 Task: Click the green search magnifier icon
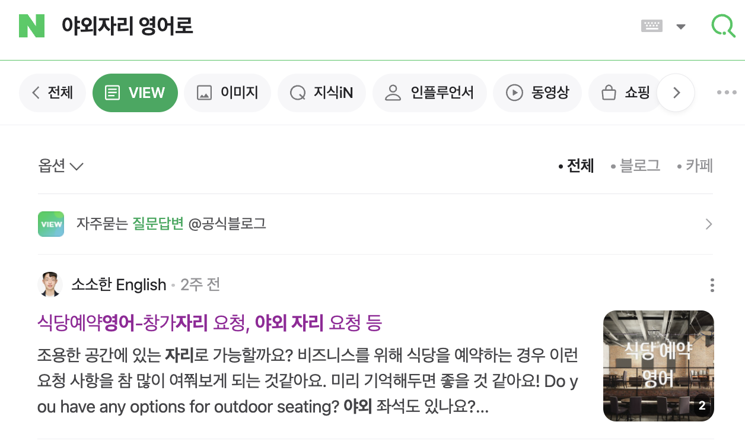tap(722, 26)
